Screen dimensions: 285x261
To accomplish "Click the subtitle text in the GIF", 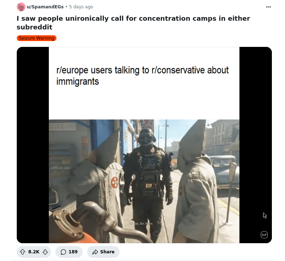I will [x=141, y=224].
